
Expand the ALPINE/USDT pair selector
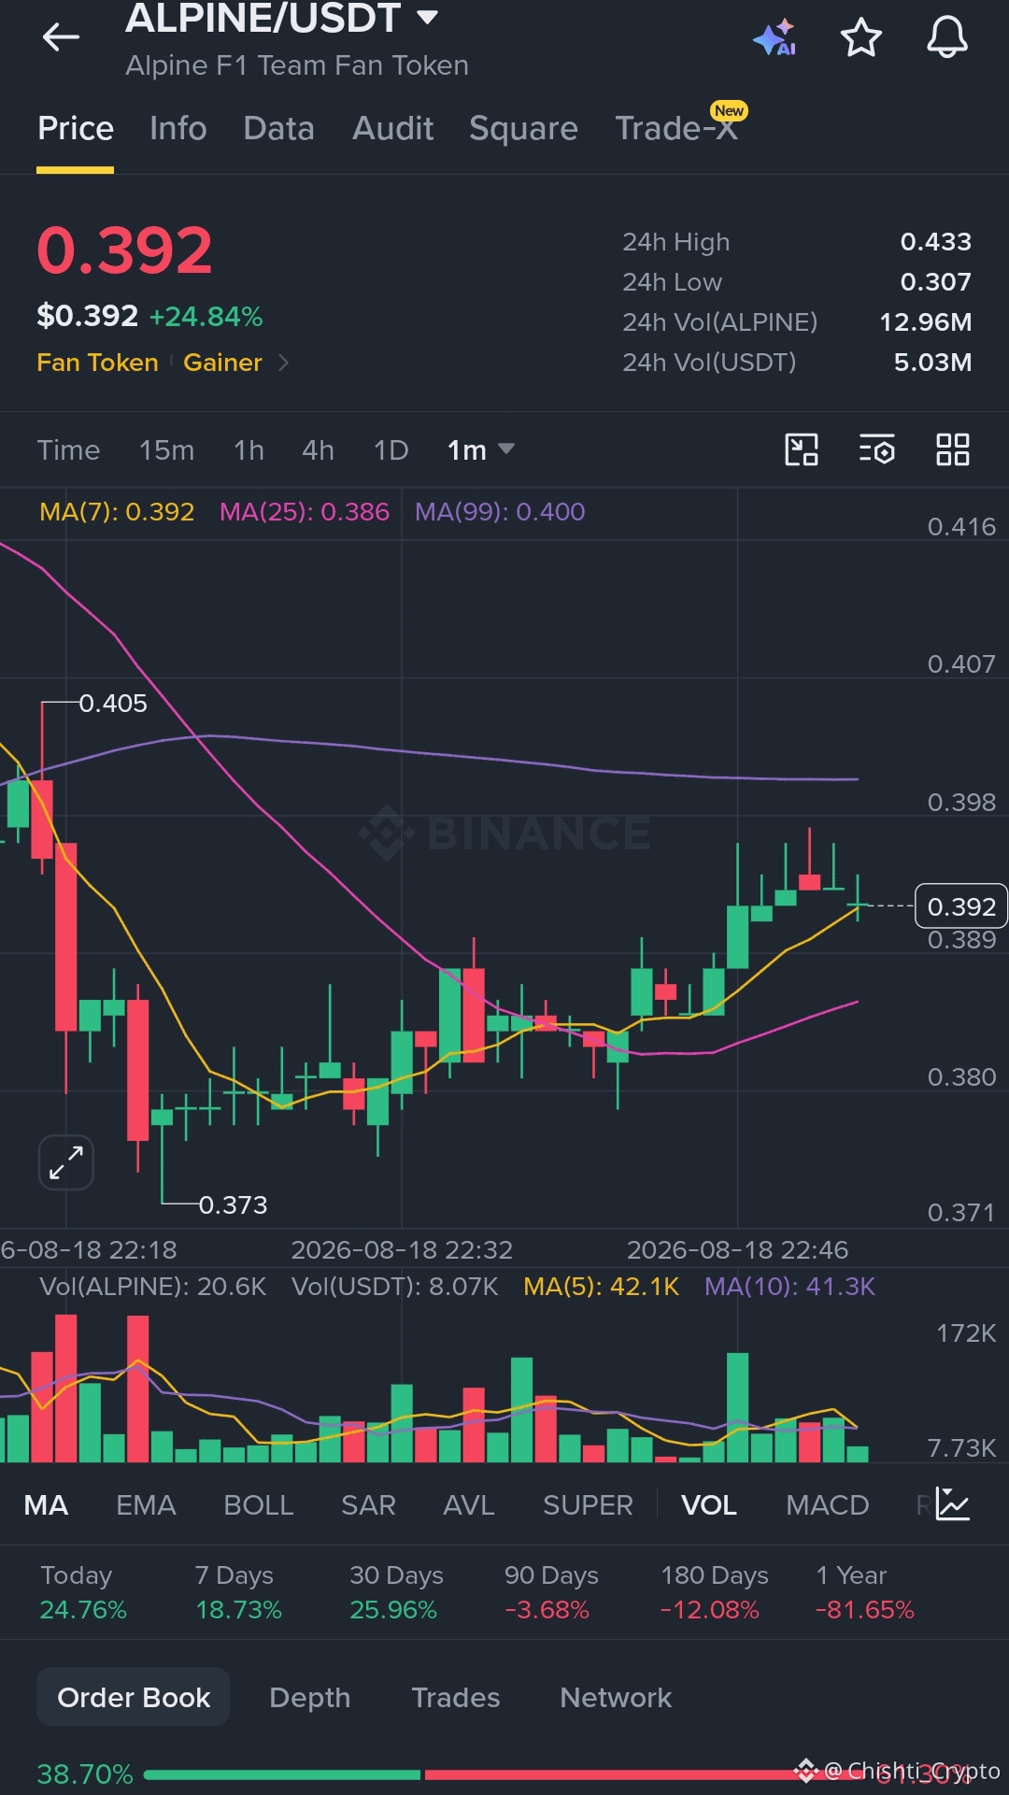pyautogui.click(x=427, y=17)
